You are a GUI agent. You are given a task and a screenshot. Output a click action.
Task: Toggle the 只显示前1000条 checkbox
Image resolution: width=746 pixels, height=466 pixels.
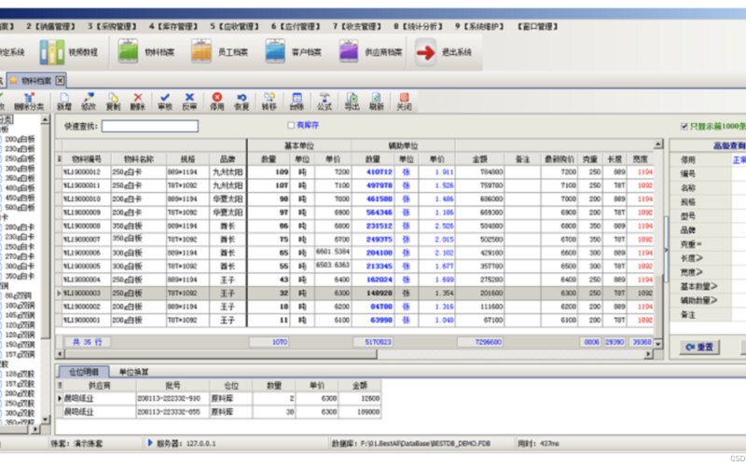pyautogui.click(x=684, y=126)
